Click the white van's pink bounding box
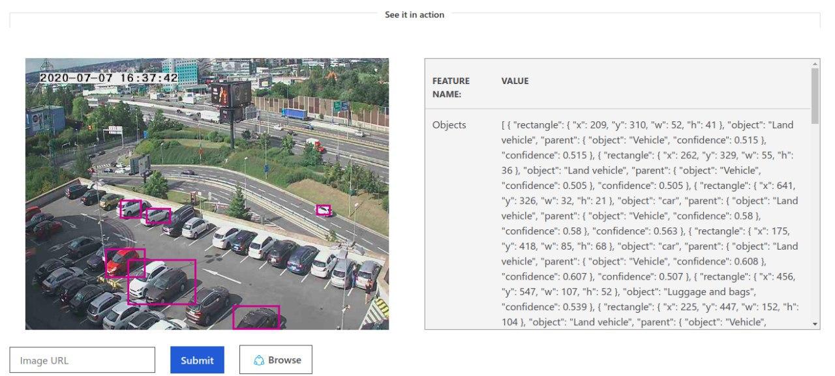This screenshot has width=835, height=376. click(132, 207)
